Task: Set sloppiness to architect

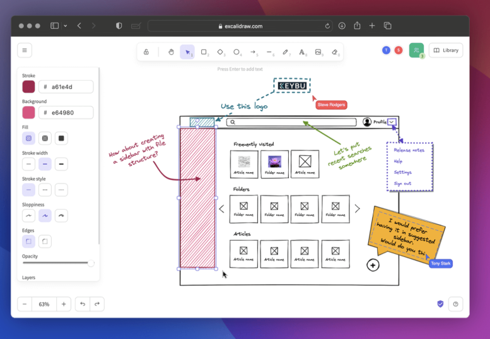Action: coord(28,215)
